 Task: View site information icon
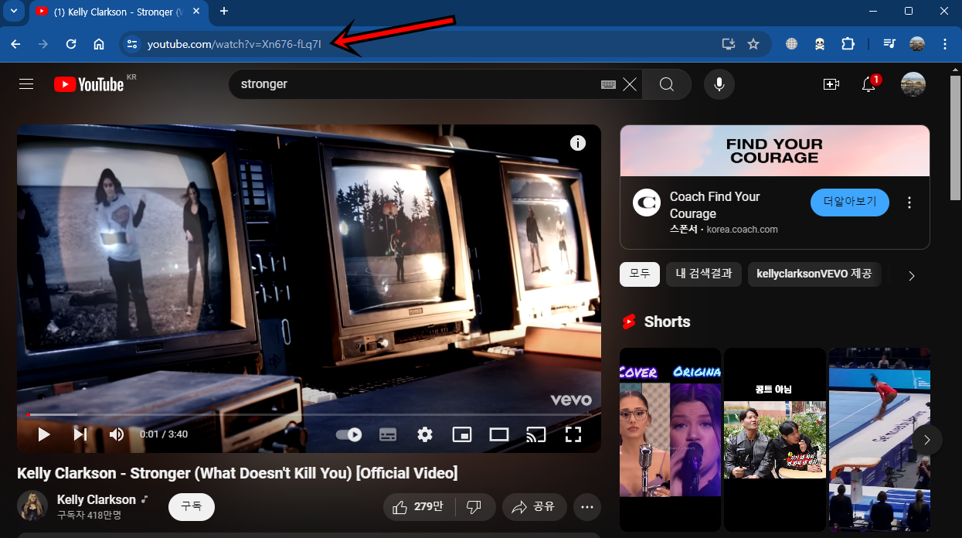(132, 44)
